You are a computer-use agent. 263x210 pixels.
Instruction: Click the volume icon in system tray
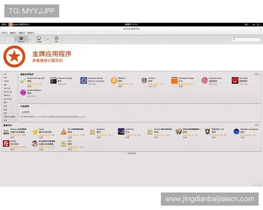tap(254, 24)
